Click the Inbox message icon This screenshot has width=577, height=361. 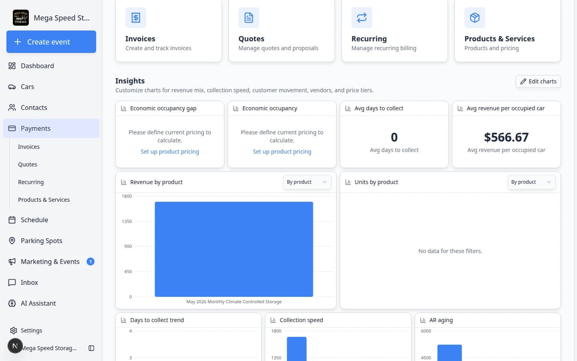coord(12,282)
